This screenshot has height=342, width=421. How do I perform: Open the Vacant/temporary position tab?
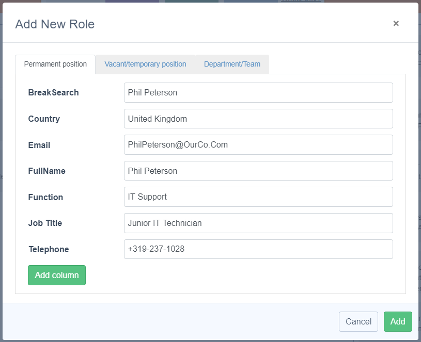(145, 64)
